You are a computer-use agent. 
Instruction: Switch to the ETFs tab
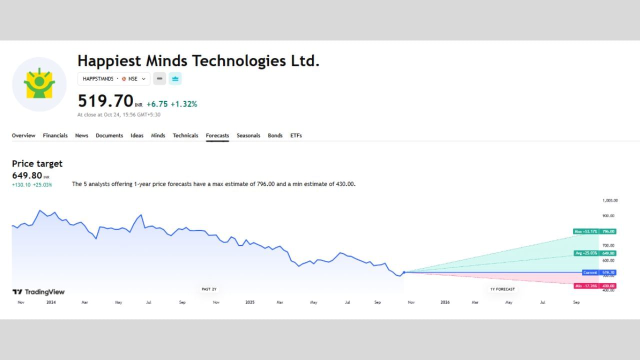(x=296, y=135)
